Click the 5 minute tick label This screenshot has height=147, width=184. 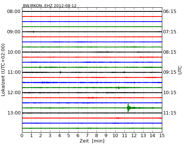[x=69, y=136]
